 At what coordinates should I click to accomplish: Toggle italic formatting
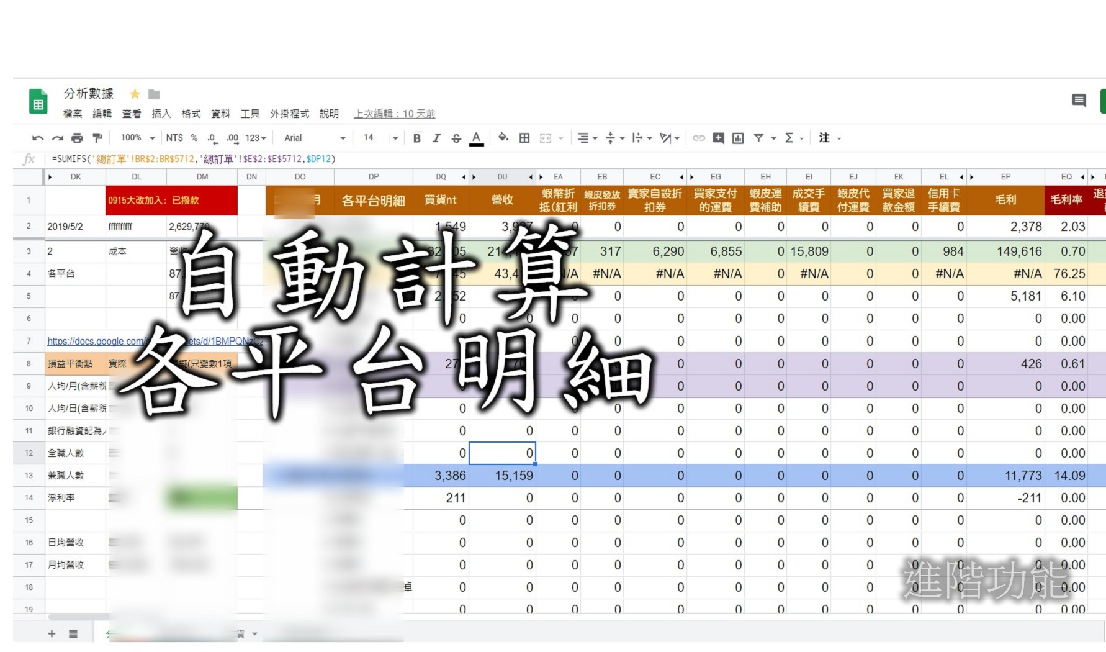coord(436,138)
